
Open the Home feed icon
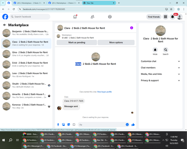[x=75, y=17]
